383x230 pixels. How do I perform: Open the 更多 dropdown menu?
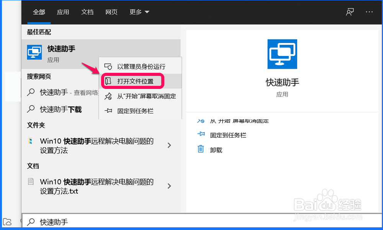[x=139, y=12]
